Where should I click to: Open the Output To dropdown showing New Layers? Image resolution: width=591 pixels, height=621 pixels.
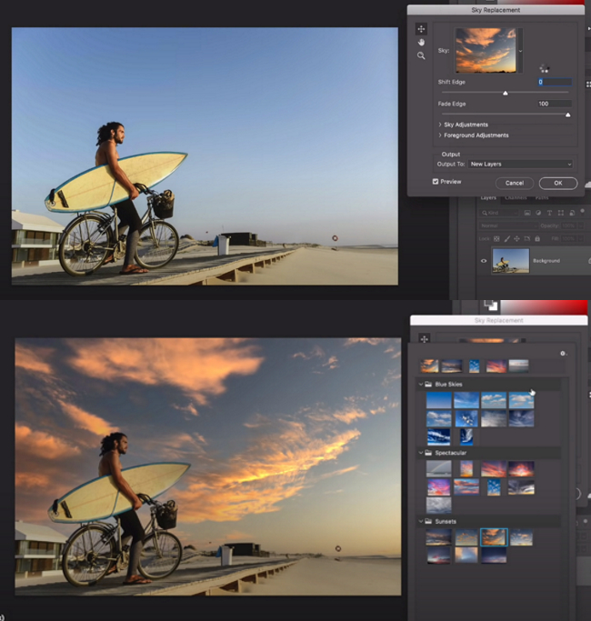521,164
